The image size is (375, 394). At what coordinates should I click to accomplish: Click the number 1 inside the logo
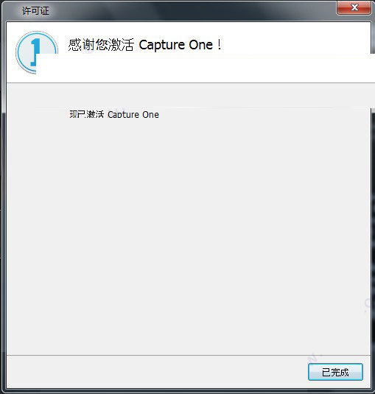[35, 52]
